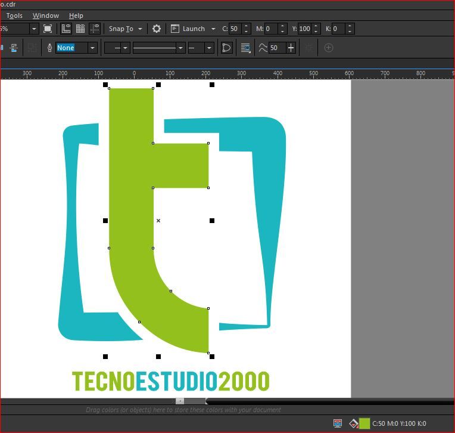Click the green fill color swatch
455x433 pixels.
pos(364,423)
